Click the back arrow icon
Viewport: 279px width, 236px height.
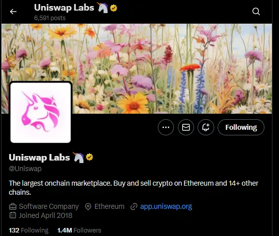[x=13, y=12]
